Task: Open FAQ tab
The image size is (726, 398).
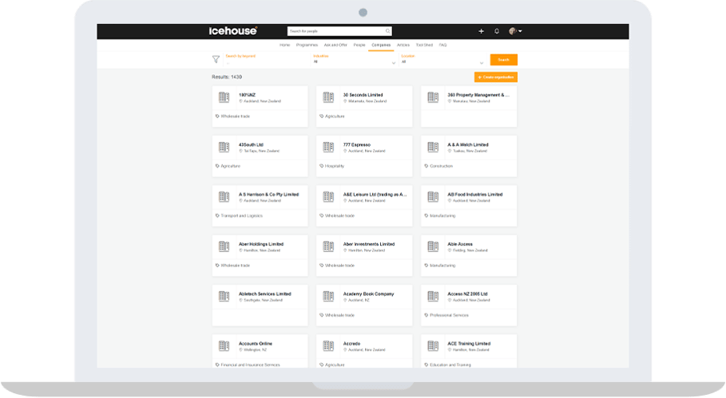Action: click(442, 45)
